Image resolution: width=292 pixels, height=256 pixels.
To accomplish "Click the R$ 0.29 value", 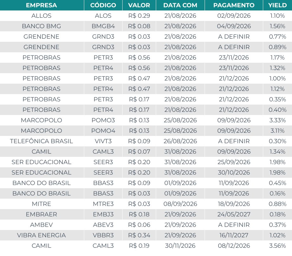I will tap(139, 16).
